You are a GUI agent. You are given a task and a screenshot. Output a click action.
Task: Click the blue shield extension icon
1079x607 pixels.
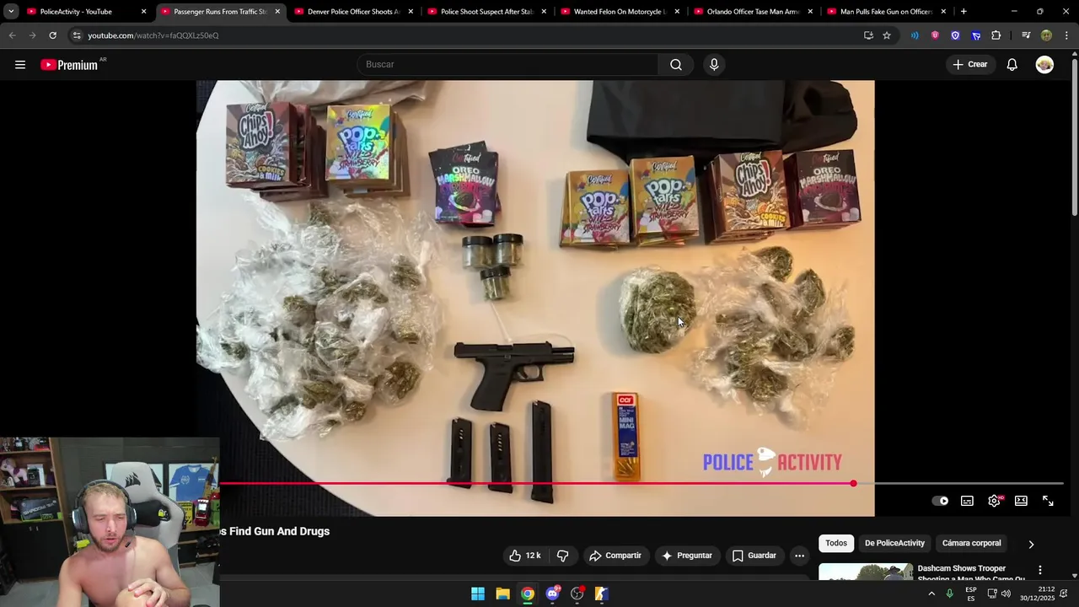coord(955,35)
